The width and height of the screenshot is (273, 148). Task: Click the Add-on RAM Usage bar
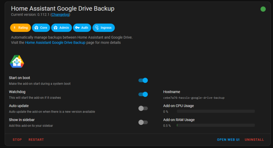point(216,125)
